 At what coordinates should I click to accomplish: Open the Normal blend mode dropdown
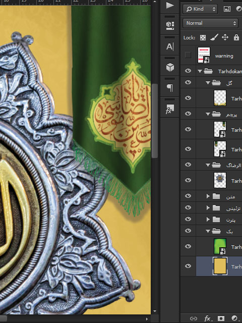coord(211,23)
